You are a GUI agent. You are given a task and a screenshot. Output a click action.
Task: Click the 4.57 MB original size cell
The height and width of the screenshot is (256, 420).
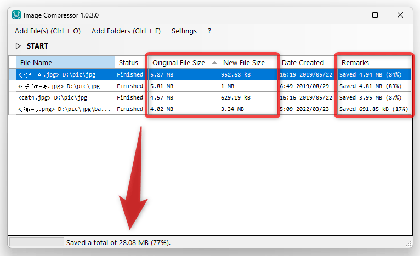184,97
